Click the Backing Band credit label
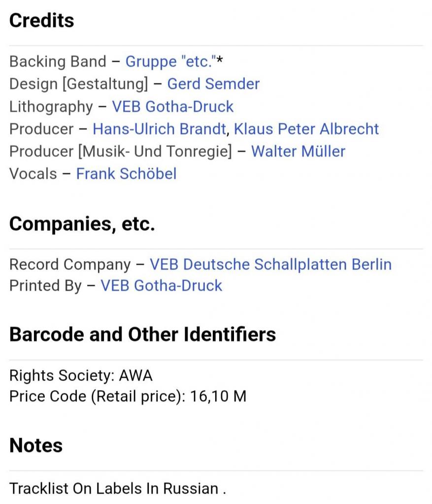This screenshot has width=432, height=504. pos(58,62)
